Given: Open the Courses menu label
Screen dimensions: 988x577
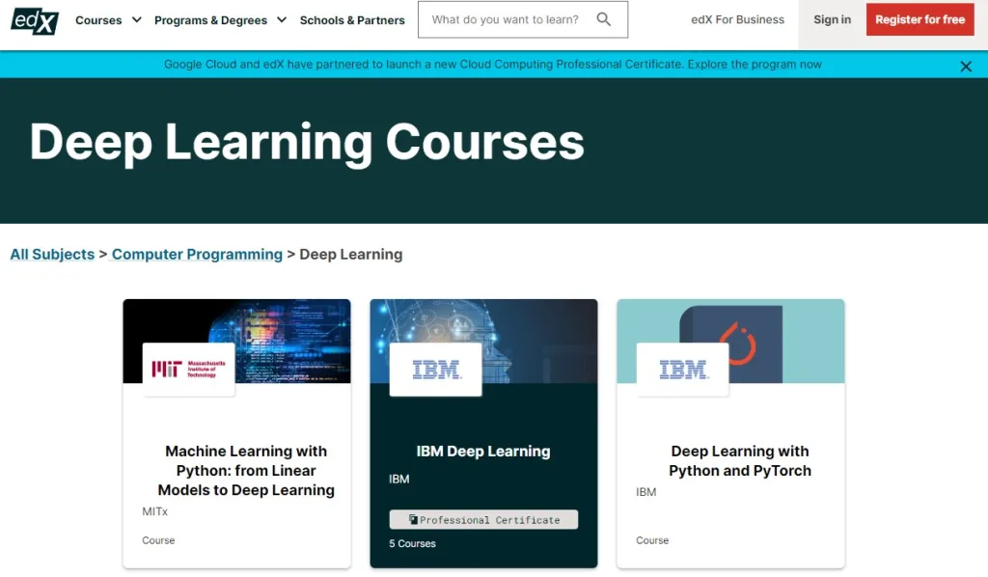Looking at the screenshot, I should point(98,20).
